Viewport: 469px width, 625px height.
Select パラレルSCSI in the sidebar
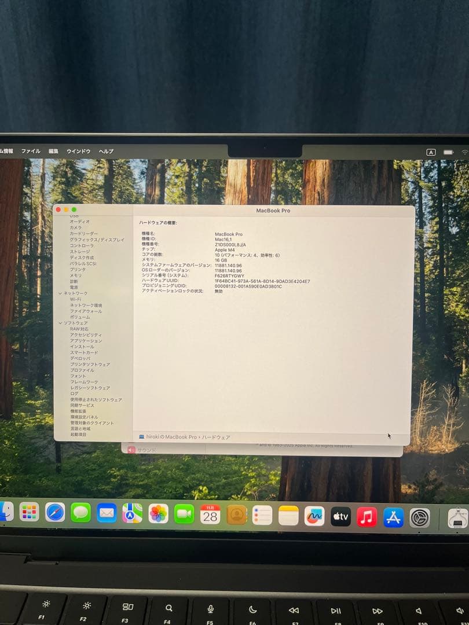coord(83,263)
